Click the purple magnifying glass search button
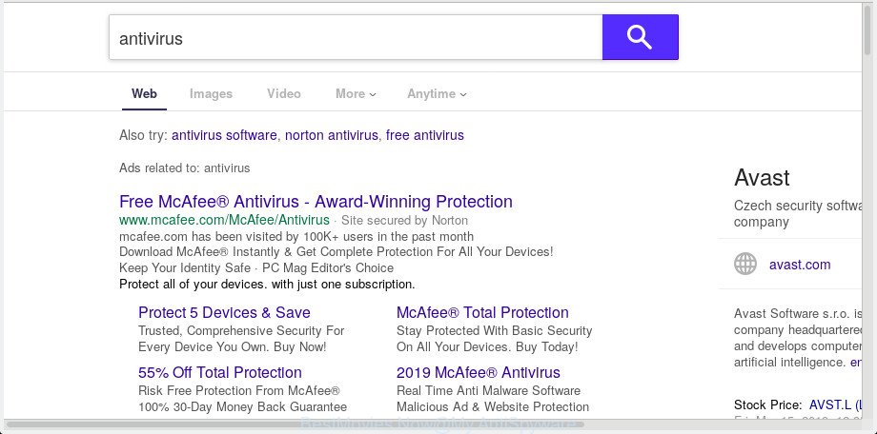This screenshot has height=434, width=877. 640,37
